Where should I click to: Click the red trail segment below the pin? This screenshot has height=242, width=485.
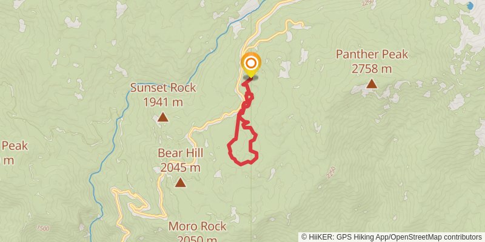[x=249, y=90]
